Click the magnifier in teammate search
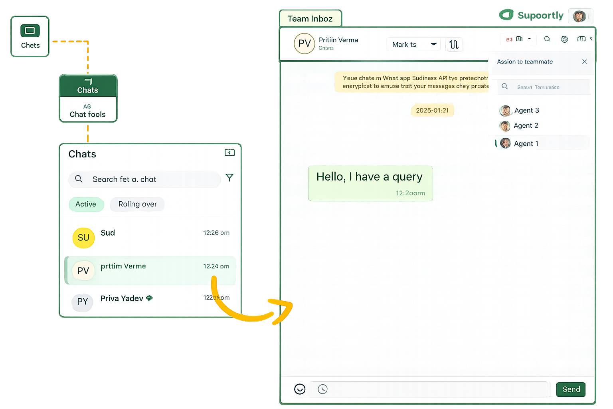The width and height of the screenshot is (613, 409). [x=504, y=86]
